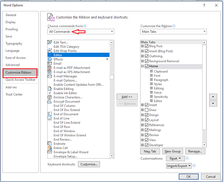Select the Editor command in list
Viewport: 224px width, 182px height.
[x=79, y=55]
